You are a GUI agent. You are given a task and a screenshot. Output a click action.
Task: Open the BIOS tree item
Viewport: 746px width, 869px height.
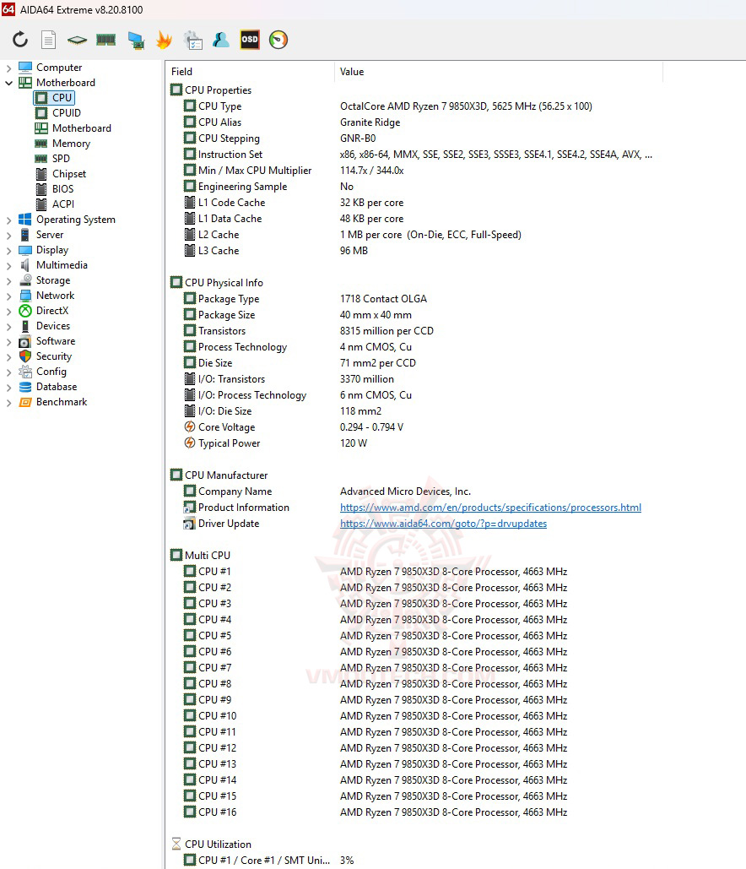coord(55,189)
